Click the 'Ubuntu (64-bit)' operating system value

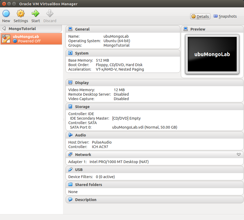click(117, 41)
